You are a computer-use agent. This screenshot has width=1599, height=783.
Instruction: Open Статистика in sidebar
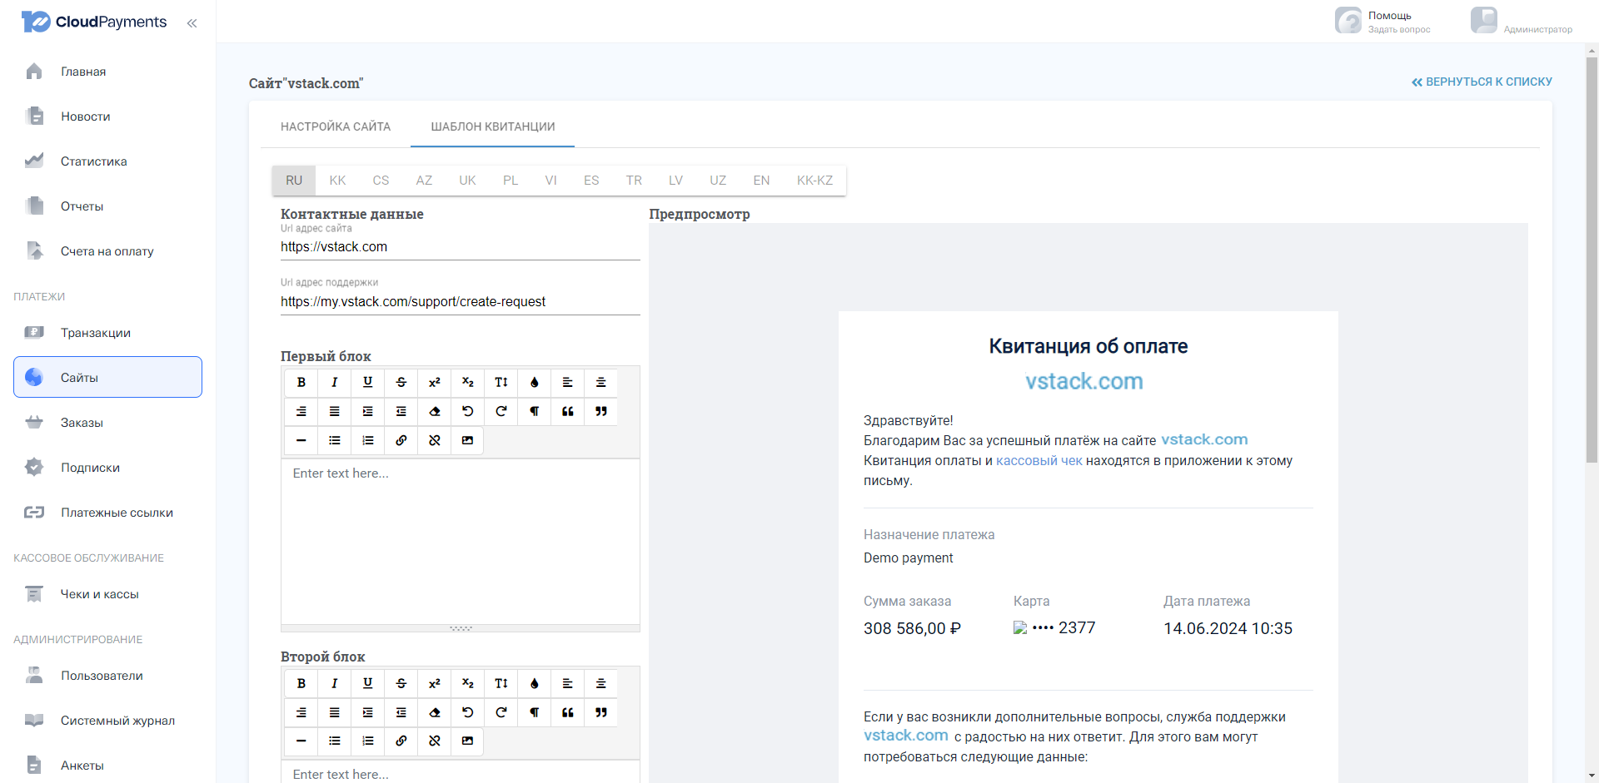point(107,161)
